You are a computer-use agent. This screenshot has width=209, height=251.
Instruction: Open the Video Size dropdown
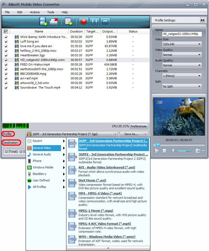pyautogui.click(x=182, y=44)
